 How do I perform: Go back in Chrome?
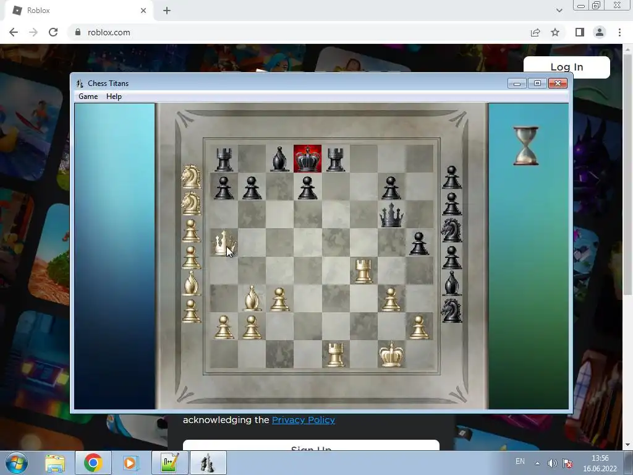[14, 32]
